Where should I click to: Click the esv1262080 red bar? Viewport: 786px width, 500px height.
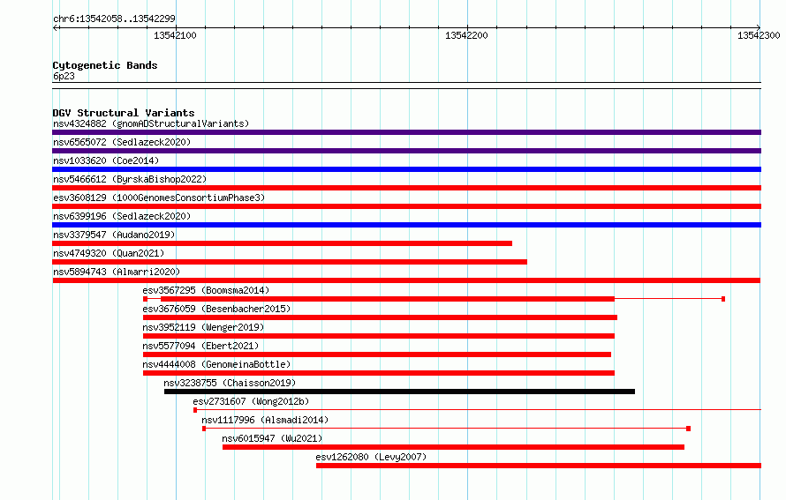[x=539, y=466]
